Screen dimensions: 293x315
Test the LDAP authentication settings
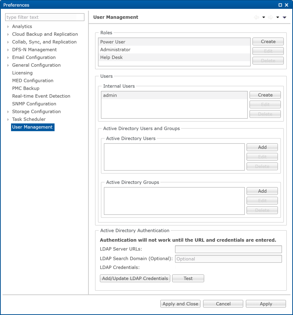tap(188, 279)
